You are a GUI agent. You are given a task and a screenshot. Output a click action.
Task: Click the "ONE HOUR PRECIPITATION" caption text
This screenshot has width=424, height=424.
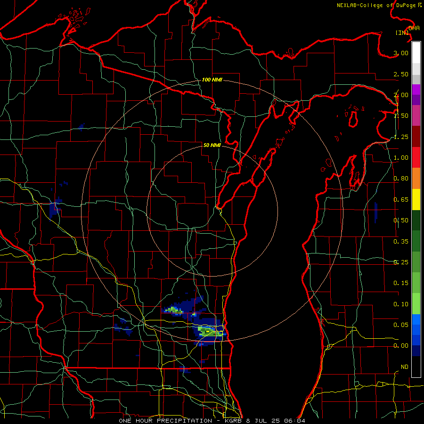(x=165, y=421)
